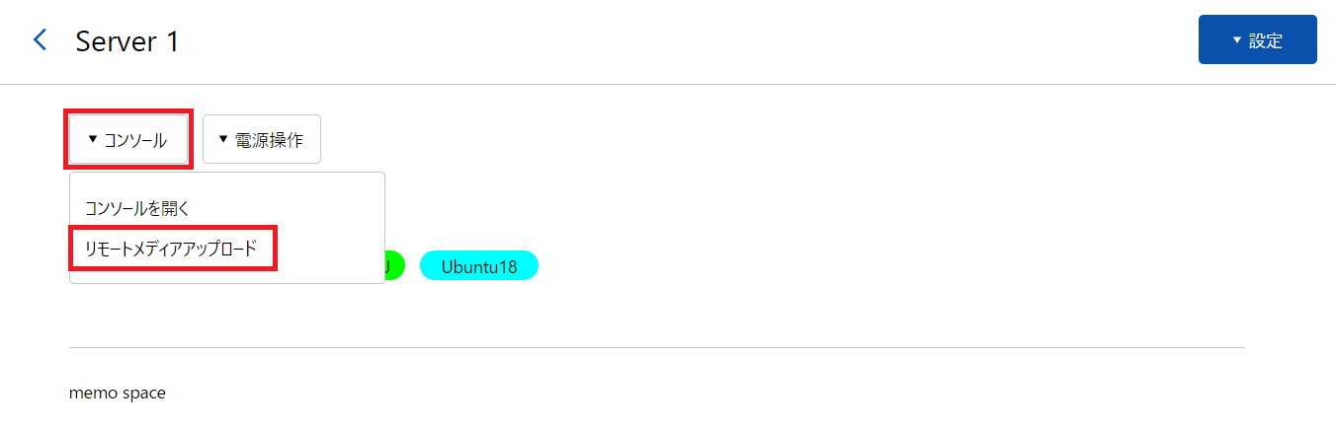The height and width of the screenshot is (431, 1336).
Task: Open the 設定 settings dropdown
Action: (1257, 40)
